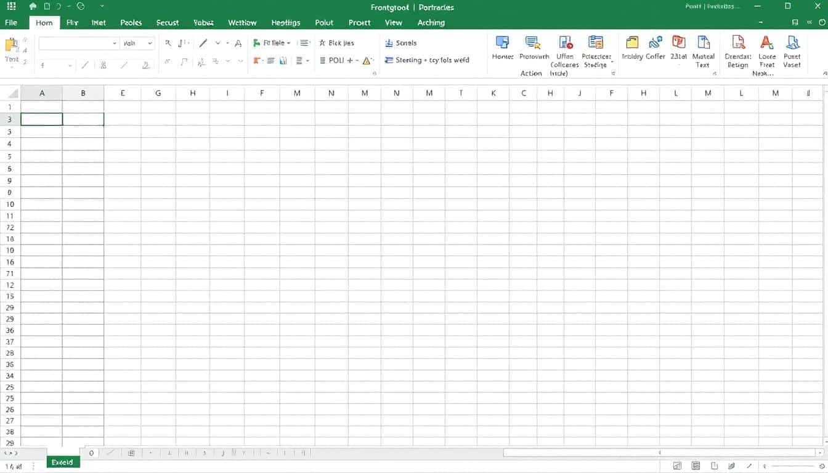Click the status bar chart view icon

(x=677, y=466)
